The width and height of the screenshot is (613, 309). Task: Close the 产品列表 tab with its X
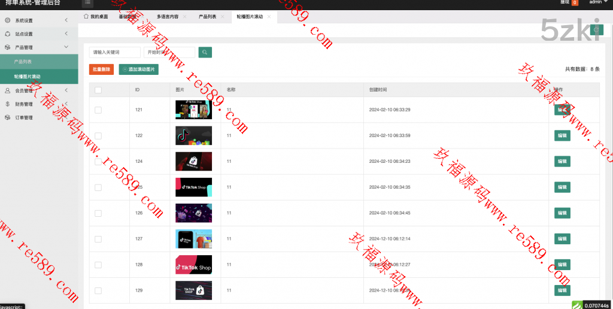pyautogui.click(x=223, y=17)
